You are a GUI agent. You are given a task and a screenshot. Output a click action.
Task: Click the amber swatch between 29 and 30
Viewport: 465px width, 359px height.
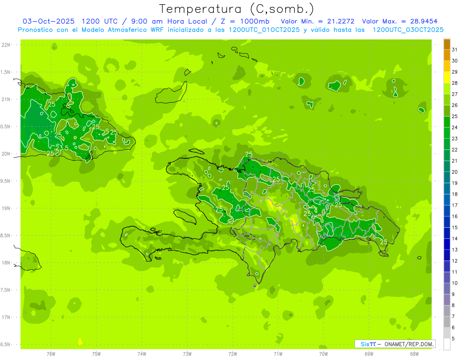(x=447, y=66)
